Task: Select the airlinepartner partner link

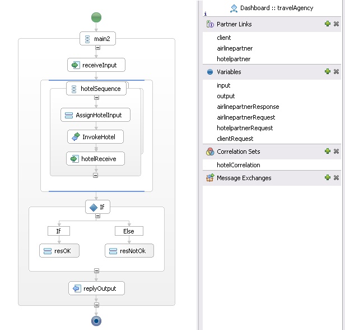Action: coord(235,48)
